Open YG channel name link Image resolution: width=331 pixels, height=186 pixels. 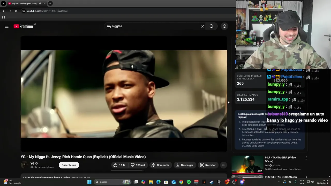32,163
